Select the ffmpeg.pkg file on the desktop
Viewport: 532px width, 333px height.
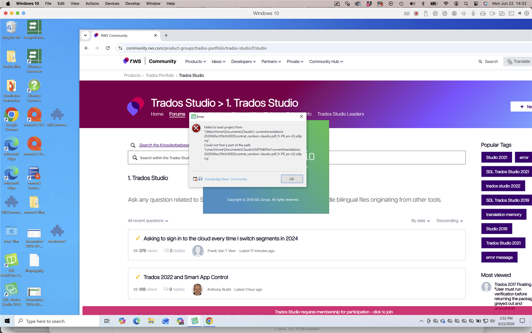(34, 263)
